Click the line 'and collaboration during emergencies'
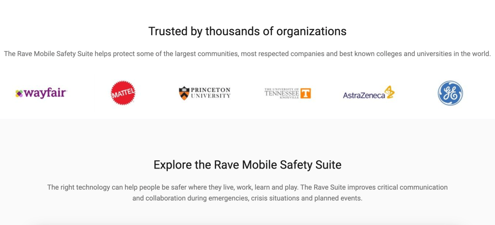This screenshot has width=495, height=225. click(x=247, y=198)
